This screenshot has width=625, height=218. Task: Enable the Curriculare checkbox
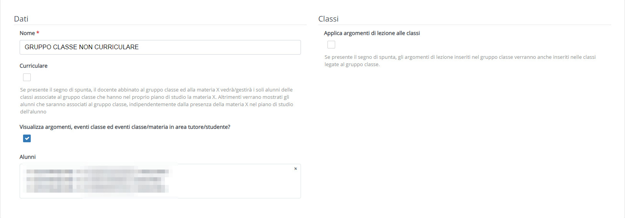pyautogui.click(x=27, y=77)
